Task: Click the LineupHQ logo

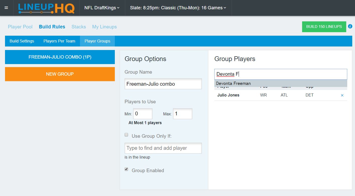Action: (x=46, y=8)
